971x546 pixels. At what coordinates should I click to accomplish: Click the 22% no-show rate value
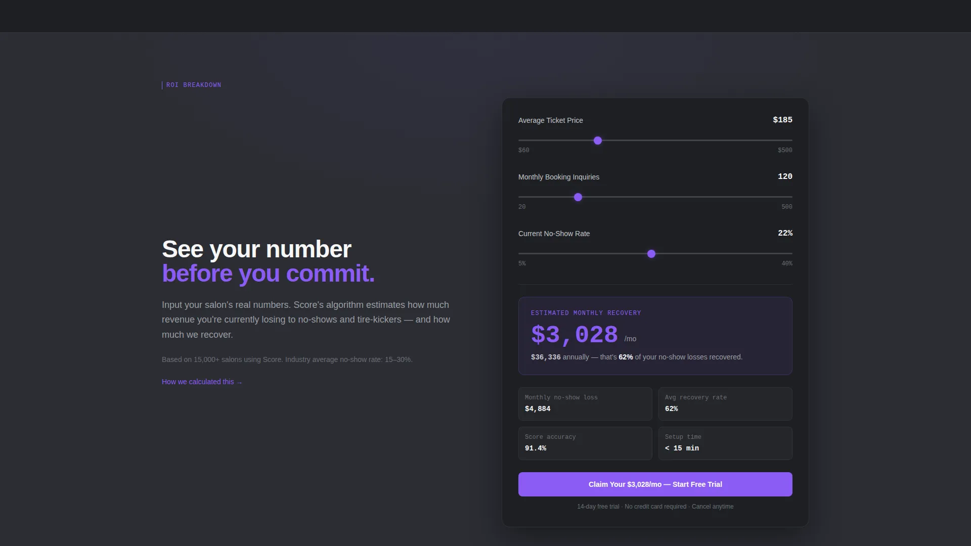[785, 233]
